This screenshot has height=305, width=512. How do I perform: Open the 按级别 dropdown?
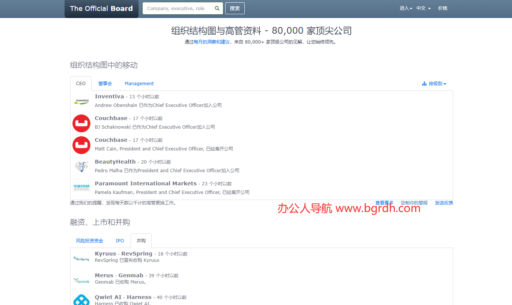(x=435, y=84)
